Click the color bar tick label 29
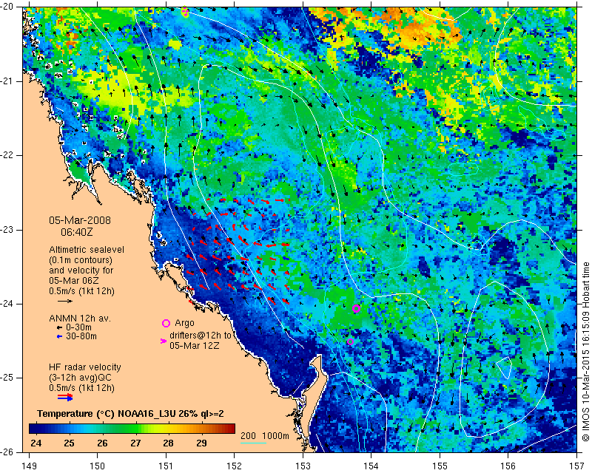 coord(201,443)
